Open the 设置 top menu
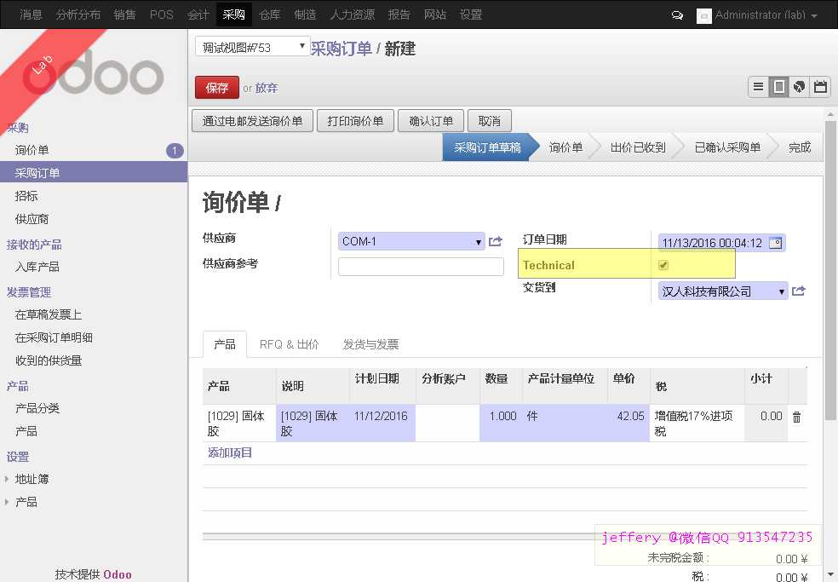838x582 pixels. click(x=471, y=14)
